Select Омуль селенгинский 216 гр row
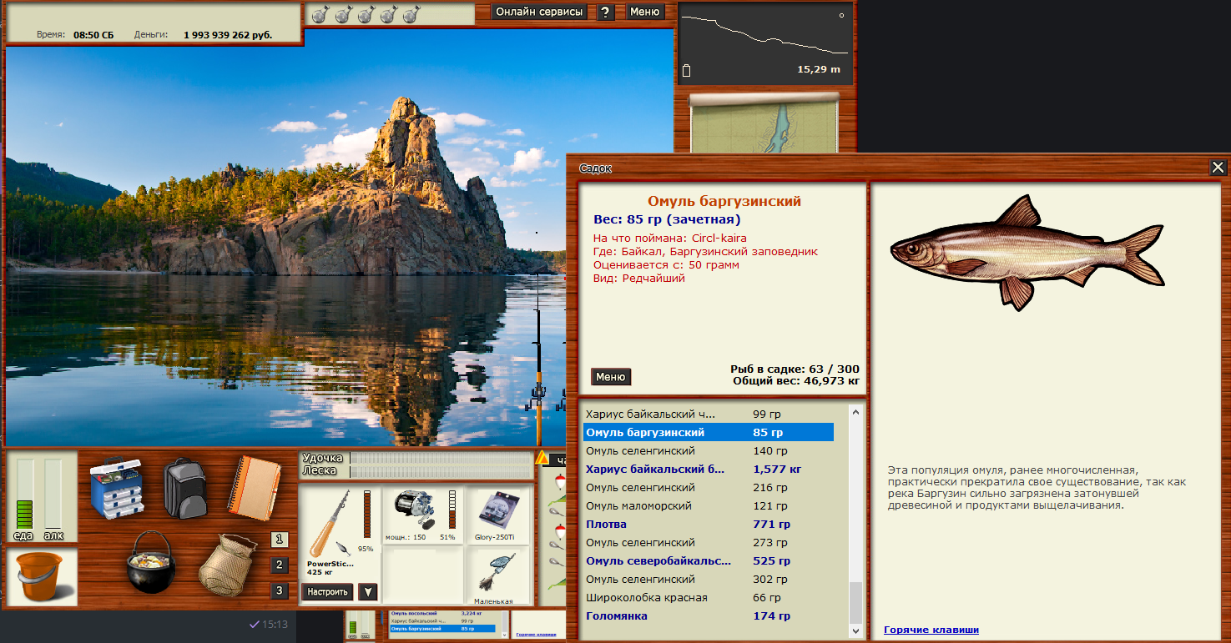The width and height of the screenshot is (1231, 643). pyautogui.click(x=708, y=488)
